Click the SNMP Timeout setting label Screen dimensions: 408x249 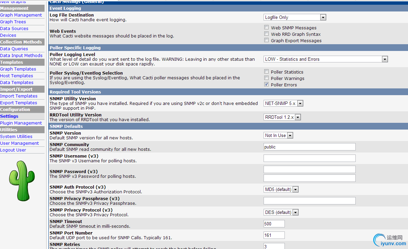point(66,221)
